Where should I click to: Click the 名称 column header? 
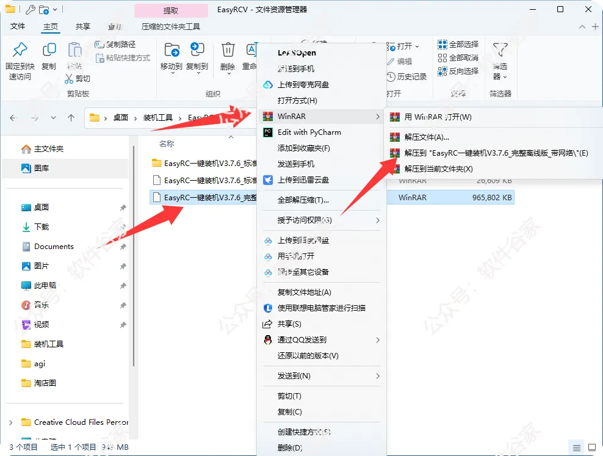coord(167,144)
